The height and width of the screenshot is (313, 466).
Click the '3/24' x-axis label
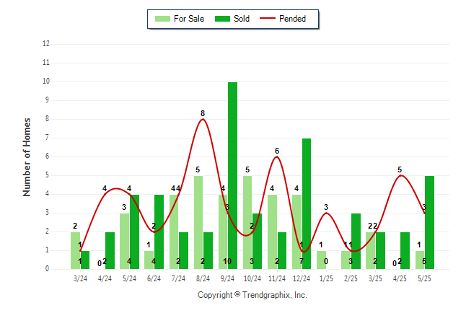(80, 278)
